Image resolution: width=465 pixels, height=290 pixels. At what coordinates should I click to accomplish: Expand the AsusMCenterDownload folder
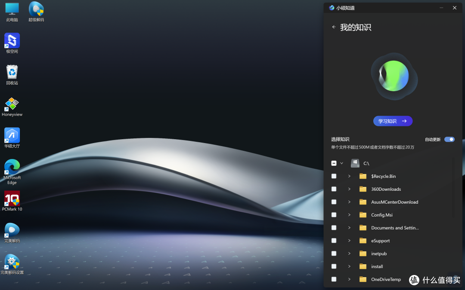[x=349, y=202]
